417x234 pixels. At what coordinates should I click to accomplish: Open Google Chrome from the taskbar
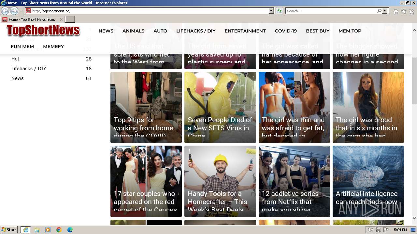(x=59, y=230)
